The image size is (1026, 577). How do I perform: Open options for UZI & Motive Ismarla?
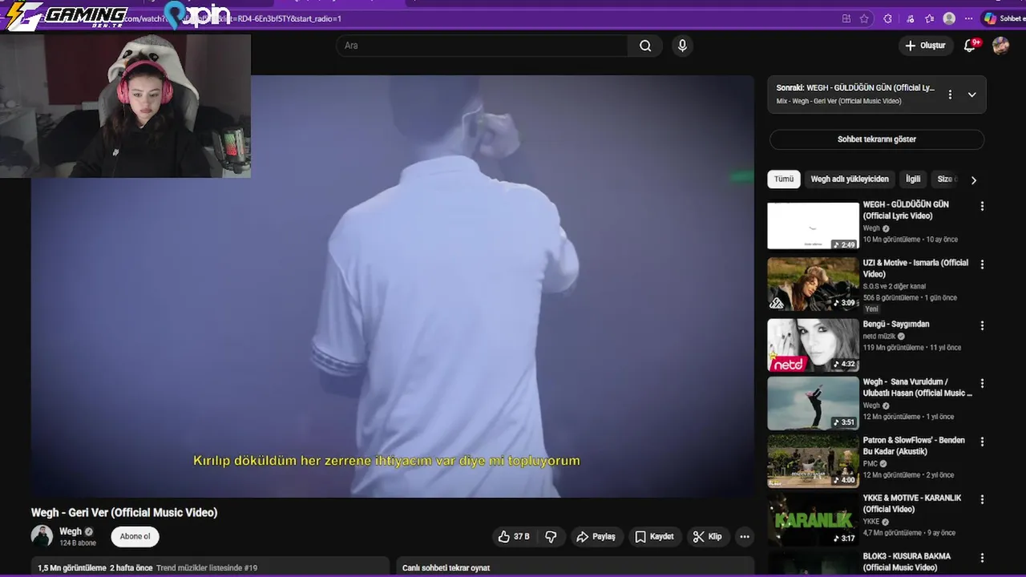pos(982,264)
